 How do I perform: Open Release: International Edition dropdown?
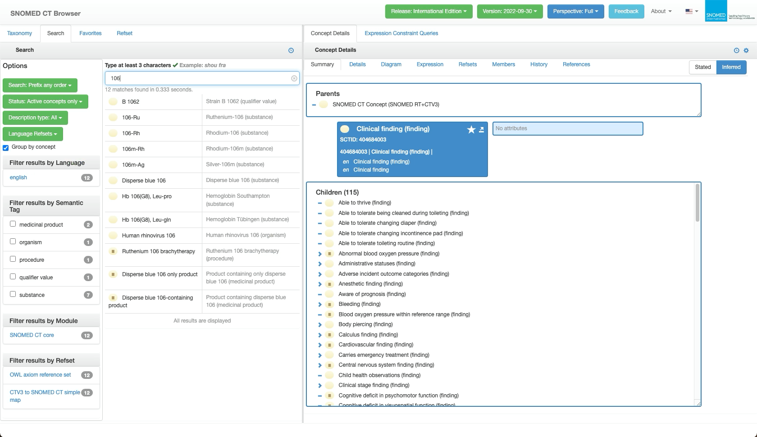429,11
